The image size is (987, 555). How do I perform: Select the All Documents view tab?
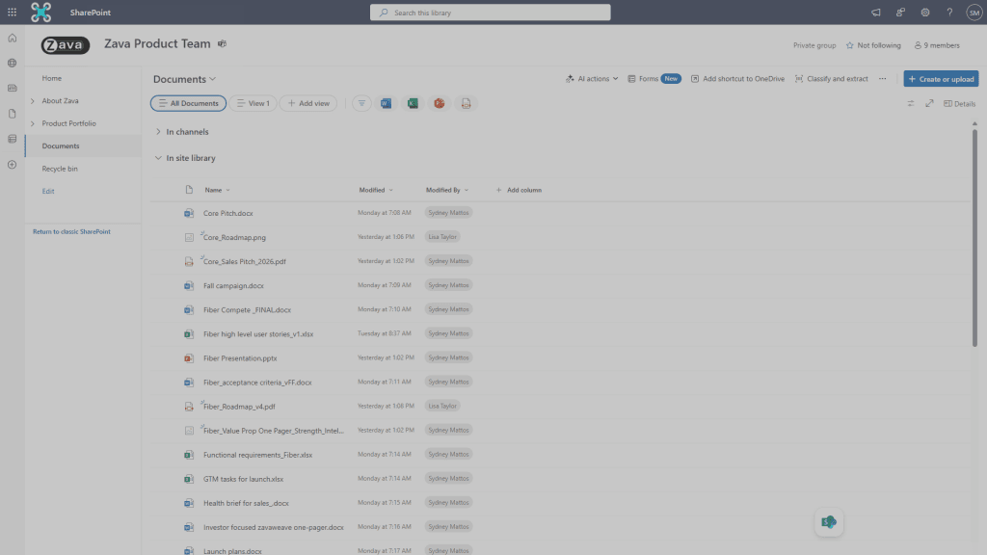pos(188,103)
